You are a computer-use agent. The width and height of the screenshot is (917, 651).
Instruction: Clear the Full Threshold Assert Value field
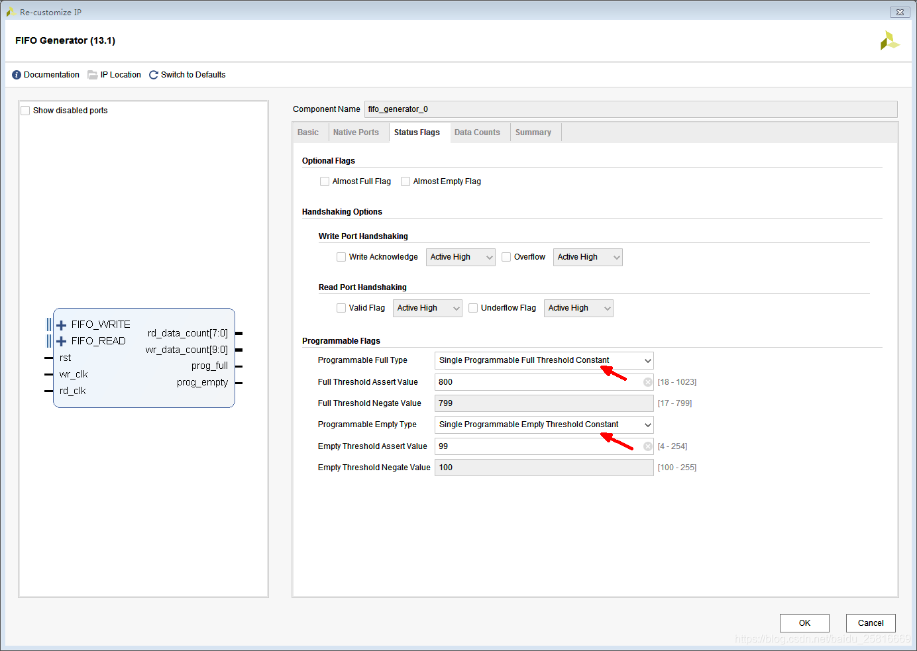click(648, 382)
